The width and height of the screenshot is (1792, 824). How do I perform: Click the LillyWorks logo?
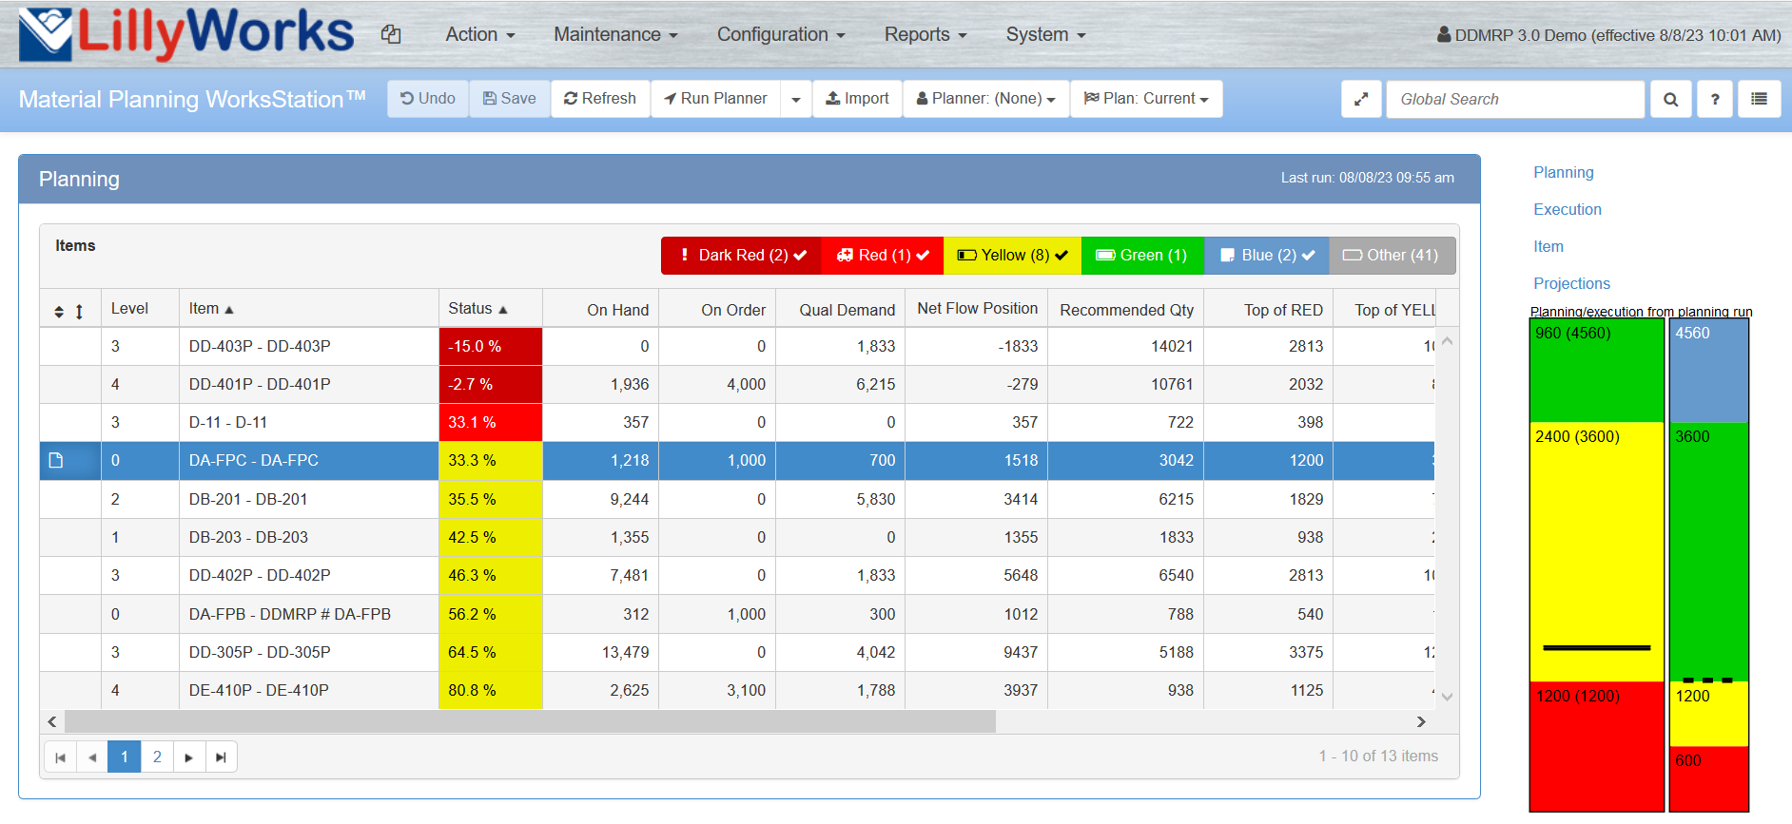coord(187,34)
